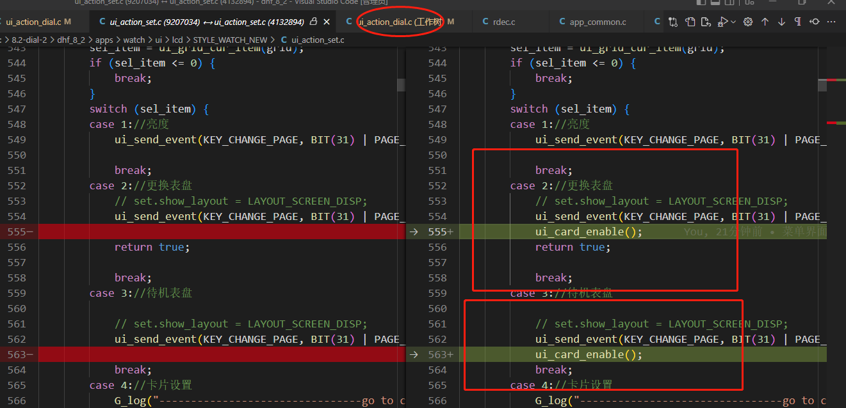846x408 pixels.
Task: Click the compare changes icon in editor toolbar
Action: pyautogui.click(x=672, y=22)
